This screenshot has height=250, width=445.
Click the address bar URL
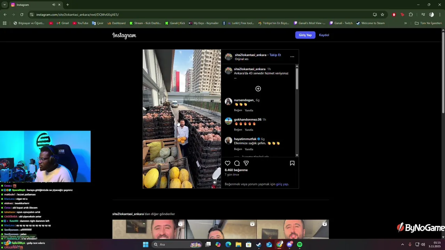(x=78, y=15)
